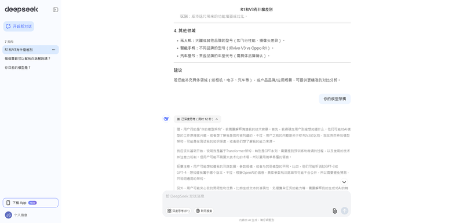The width and height of the screenshot is (452, 223).
Task: Jump to latest message with down-arrow button
Action: (344, 182)
